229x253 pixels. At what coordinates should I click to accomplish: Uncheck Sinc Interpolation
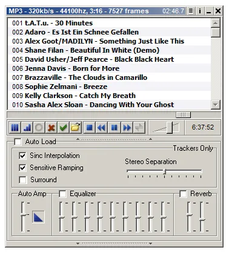pyautogui.click(x=22, y=156)
